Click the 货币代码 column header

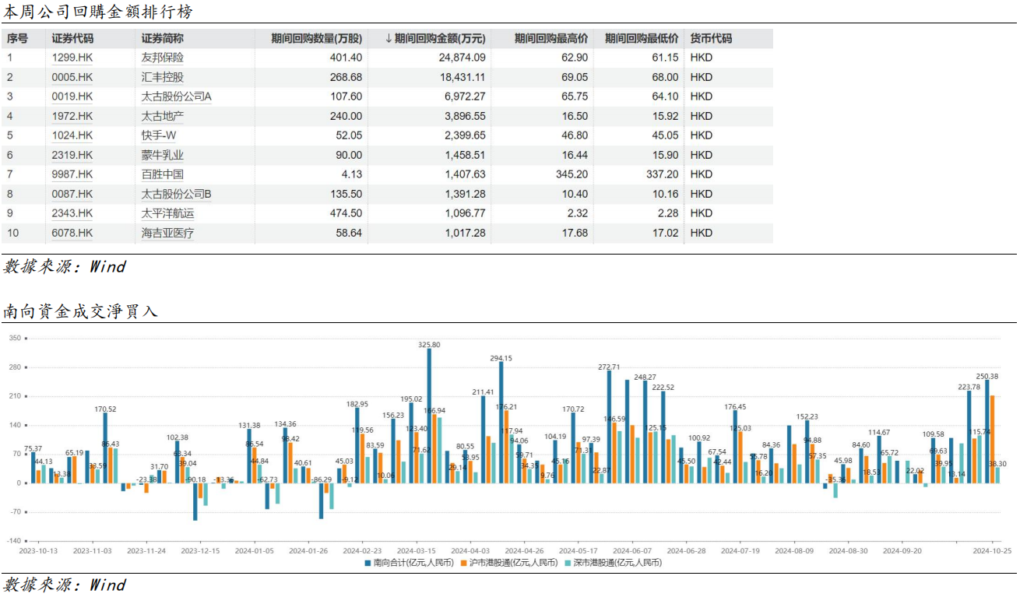click(711, 38)
